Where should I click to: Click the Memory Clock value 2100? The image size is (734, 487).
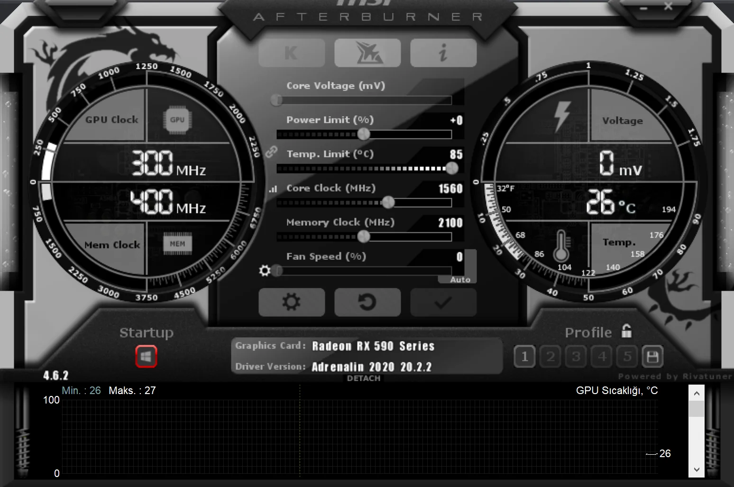click(450, 223)
